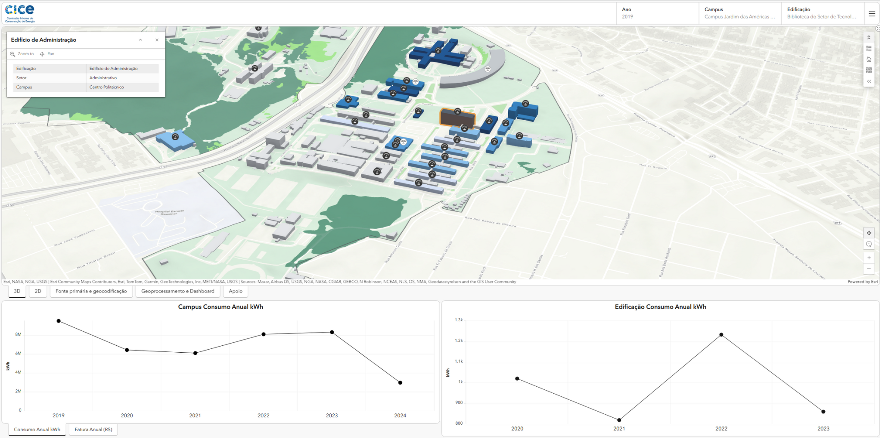The height and width of the screenshot is (438, 882).
Task: Zoom in on the map
Action: (869, 258)
